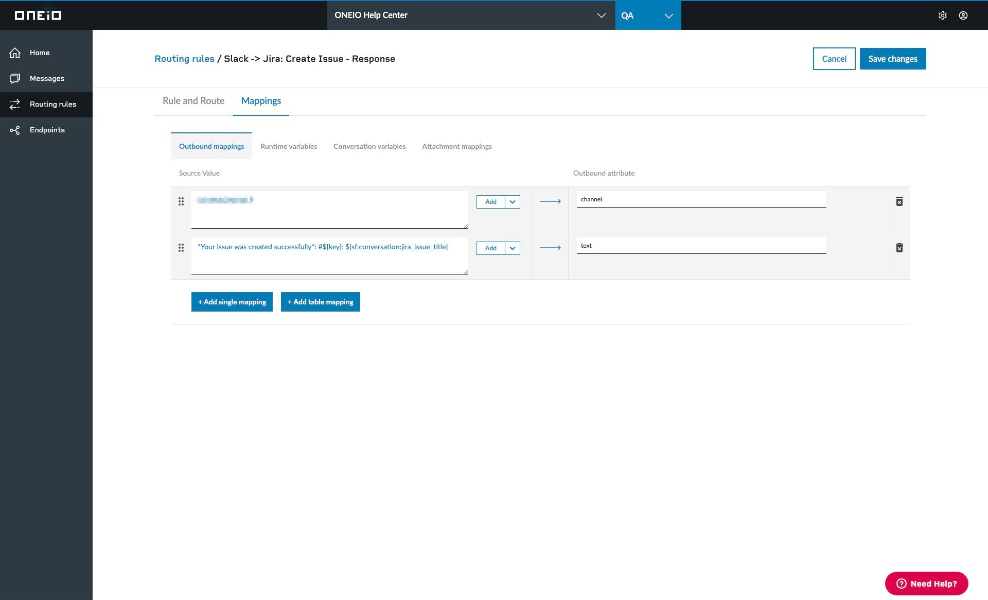The width and height of the screenshot is (988, 600).
Task: Click the rule title 'Slack -> Jira: Create Issue - Response'
Action: coord(309,59)
